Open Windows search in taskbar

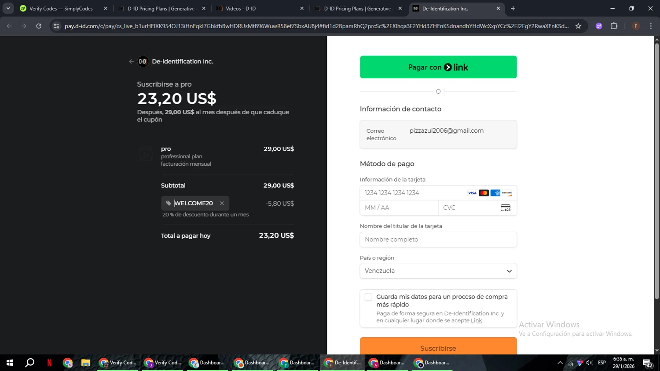coord(30,363)
